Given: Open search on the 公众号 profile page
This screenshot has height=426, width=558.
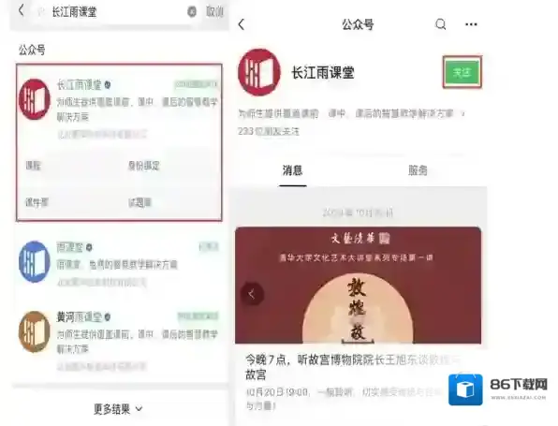Looking at the screenshot, I should [441, 24].
